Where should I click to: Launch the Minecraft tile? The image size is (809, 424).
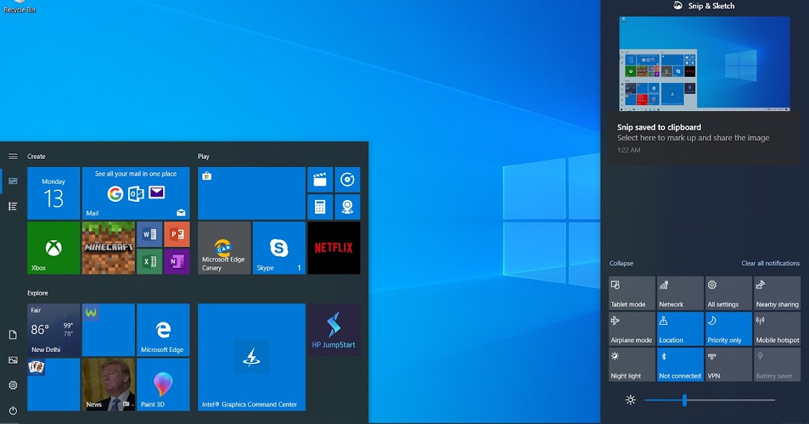click(108, 248)
